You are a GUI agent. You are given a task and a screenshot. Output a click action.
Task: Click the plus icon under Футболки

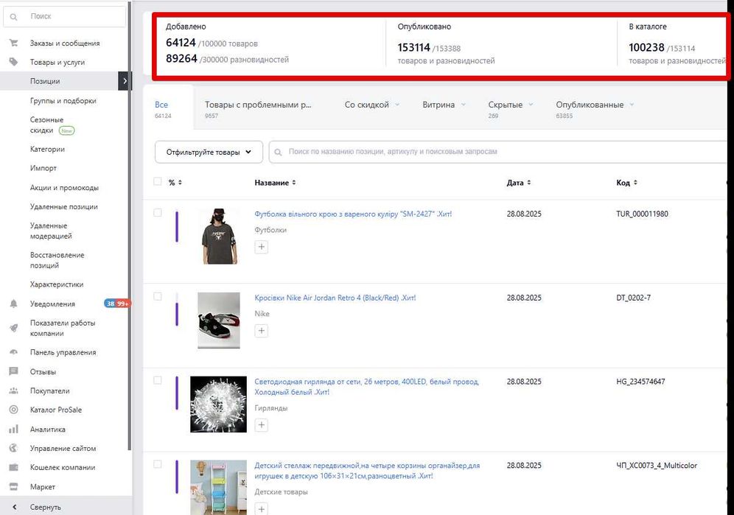point(262,247)
